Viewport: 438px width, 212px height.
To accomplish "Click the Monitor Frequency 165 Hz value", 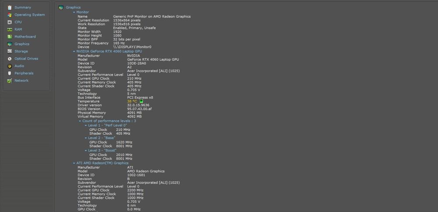I will 119,43.
